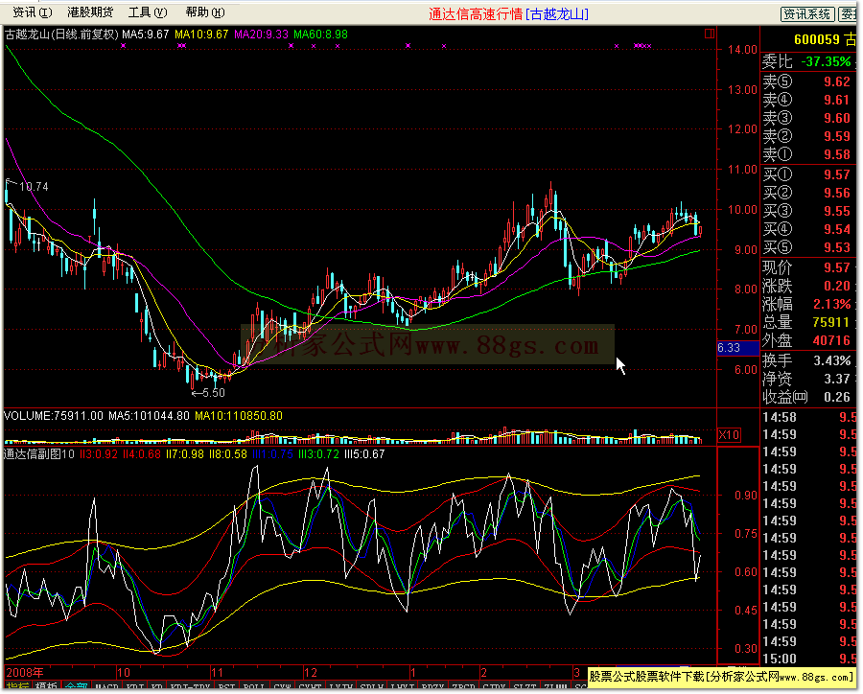This screenshot has height=694, width=863.
Task: Click the 0.90 sub-chart axis label
Action: [746, 495]
